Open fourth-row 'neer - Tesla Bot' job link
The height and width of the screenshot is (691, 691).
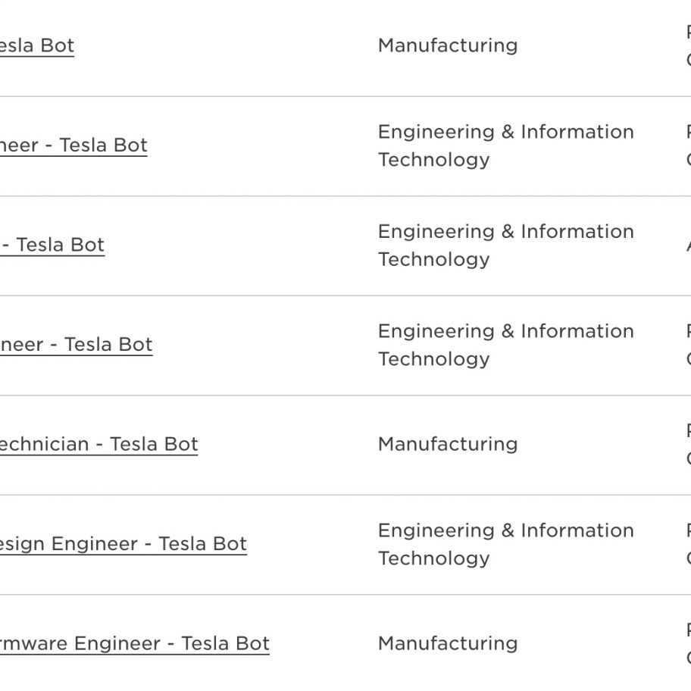click(x=77, y=344)
